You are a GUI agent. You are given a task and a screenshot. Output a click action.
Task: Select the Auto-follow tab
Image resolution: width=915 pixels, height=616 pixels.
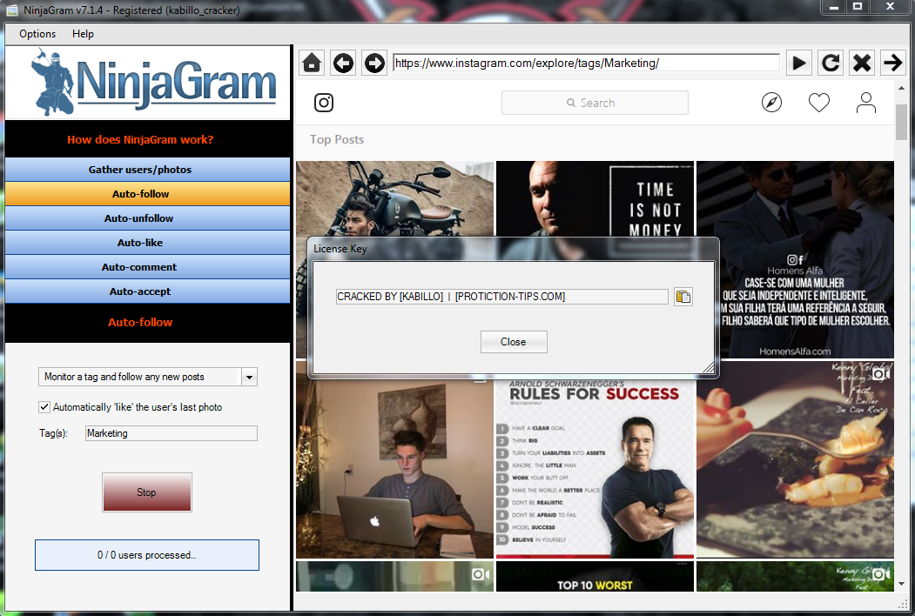coord(147,194)
